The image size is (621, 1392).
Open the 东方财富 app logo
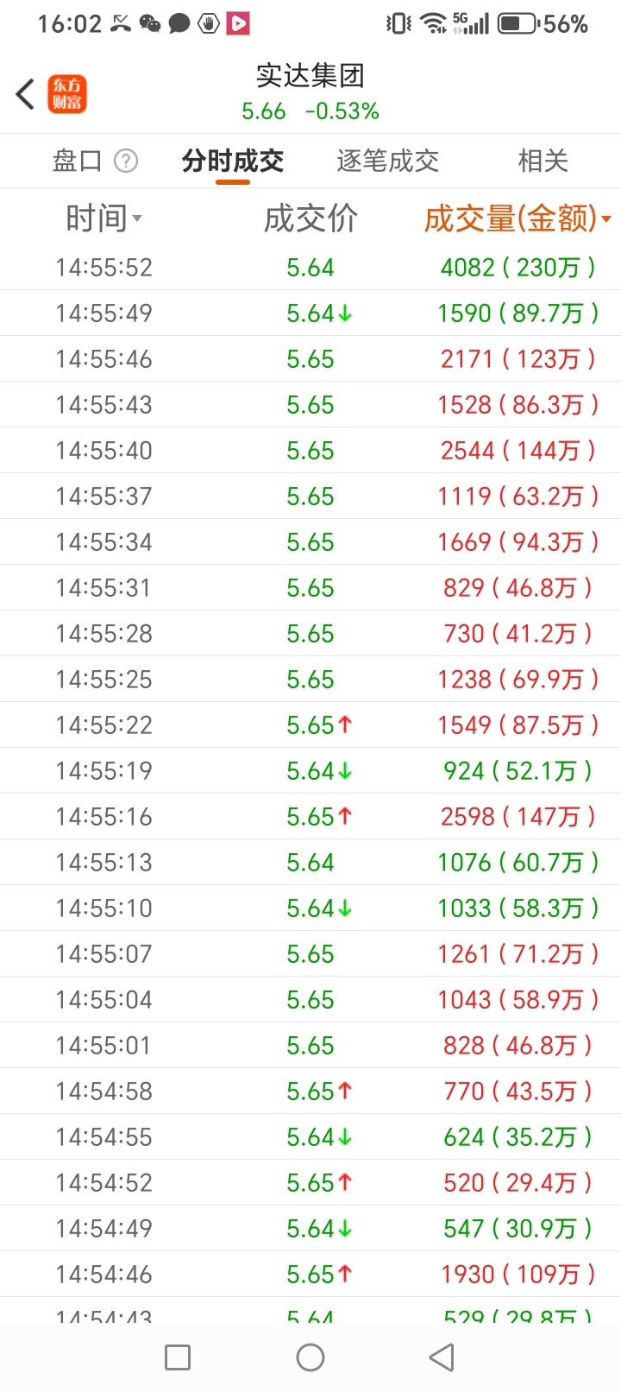tap(67, 94)
